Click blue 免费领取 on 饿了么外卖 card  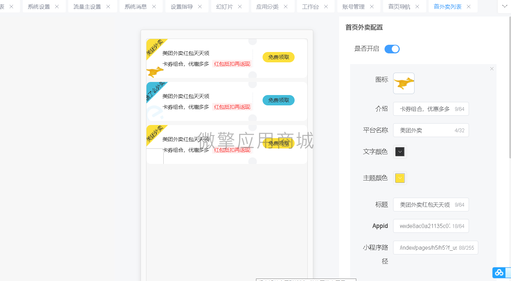pos(278,100)
